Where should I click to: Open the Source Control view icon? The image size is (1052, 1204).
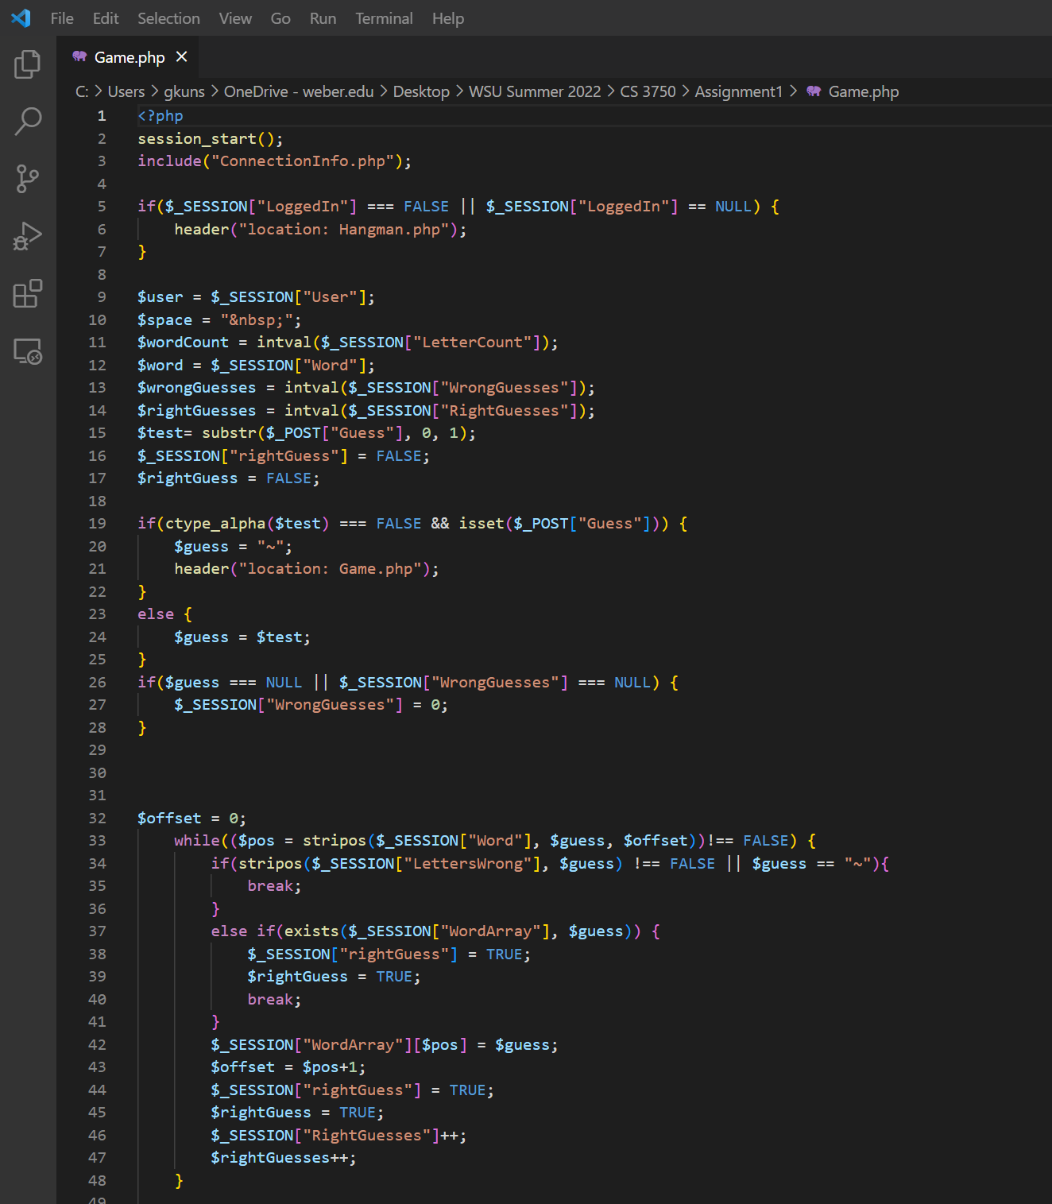click(28, 179)
